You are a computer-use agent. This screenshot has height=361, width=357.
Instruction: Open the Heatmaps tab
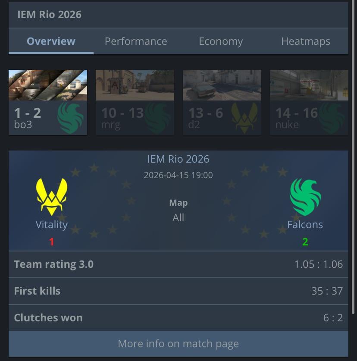[306, 41]
